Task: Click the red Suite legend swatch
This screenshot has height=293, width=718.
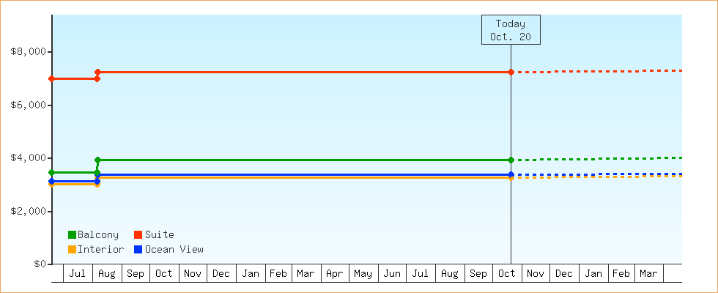Action: pos(138,234)
